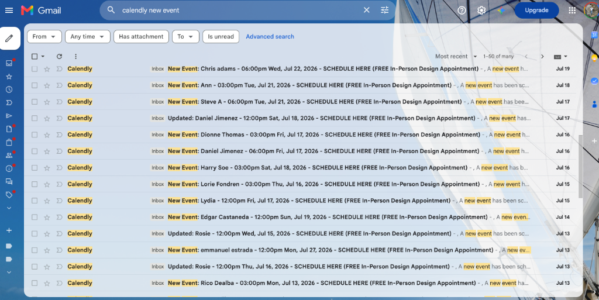This screenshot has width=599, height=300.
Task: Open Snoozed clock icon in sidebar
Action: (9, 89)
